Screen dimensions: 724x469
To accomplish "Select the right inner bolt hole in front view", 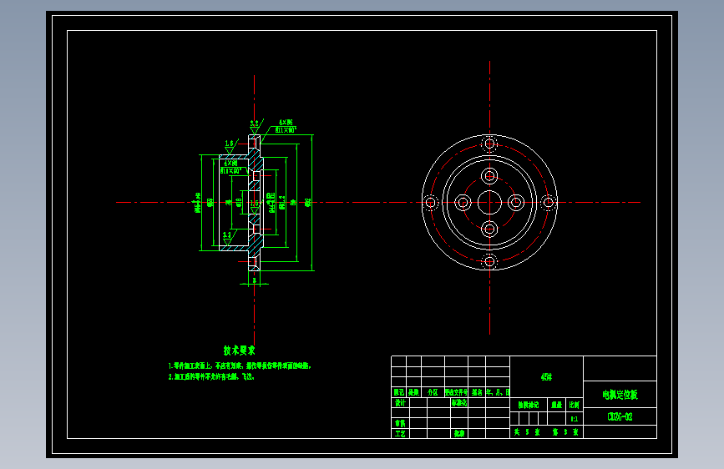I will (516, 202).
